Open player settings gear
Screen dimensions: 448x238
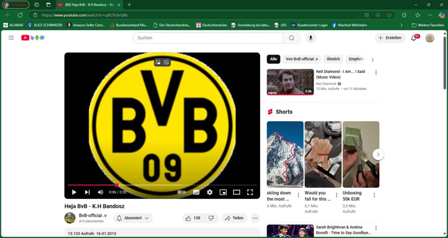point(210,192)
